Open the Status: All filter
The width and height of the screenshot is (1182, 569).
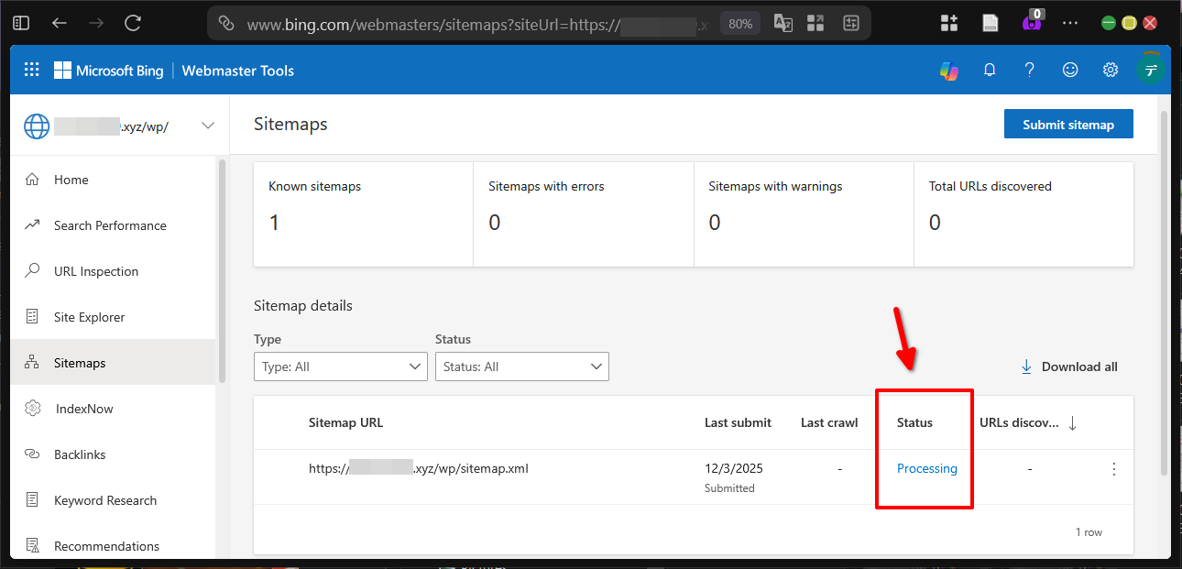point(521,366)
